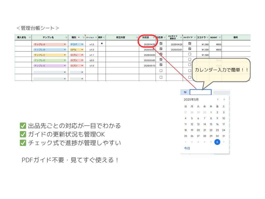Click the テンプレ名 column header

click(48, 37)
